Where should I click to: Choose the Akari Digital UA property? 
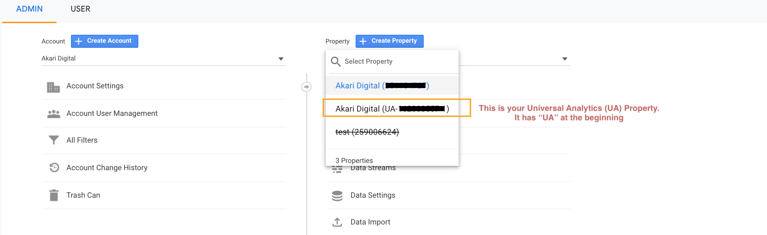[x=392, y=109]
